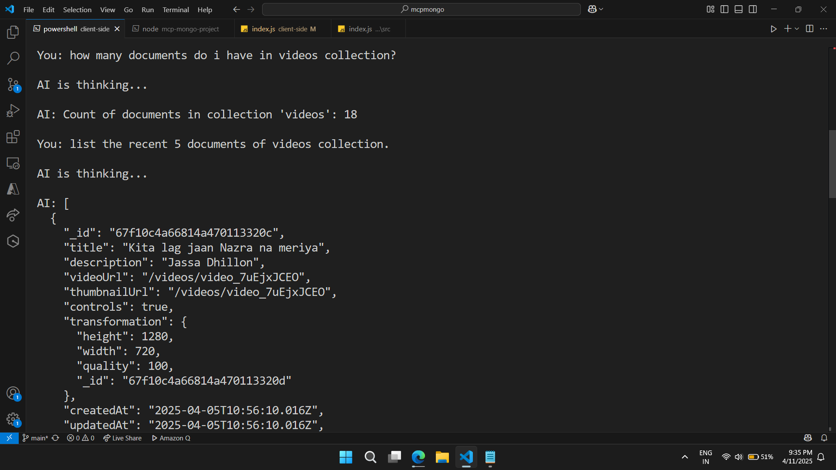Expand the new terminal launch profile dropdown

[797, 29]
